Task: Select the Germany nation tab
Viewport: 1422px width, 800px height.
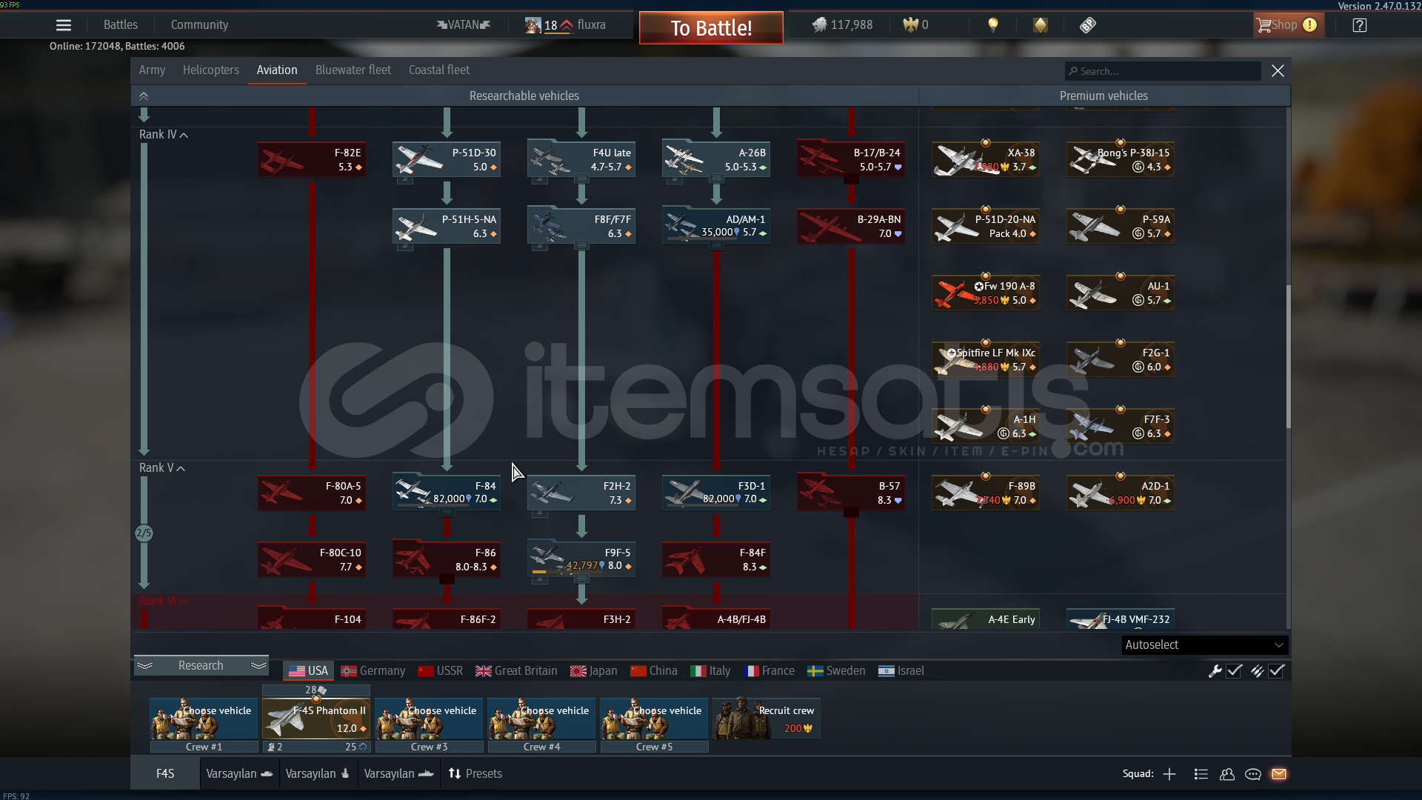Action: (x=373, y=671)
